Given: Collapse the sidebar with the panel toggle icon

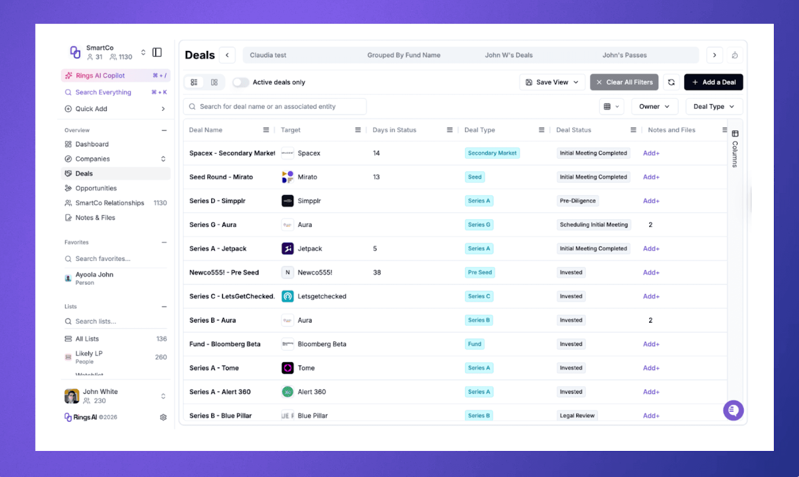Looking at the screenshot, I should (157, 52).
